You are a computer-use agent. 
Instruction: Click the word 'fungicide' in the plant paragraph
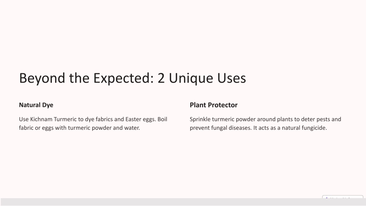coord(314,128)
